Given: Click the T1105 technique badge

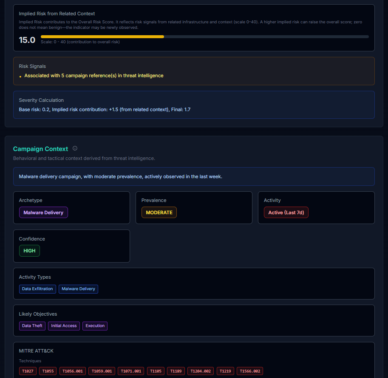Looking at the screenshot, I should point(156,371).
